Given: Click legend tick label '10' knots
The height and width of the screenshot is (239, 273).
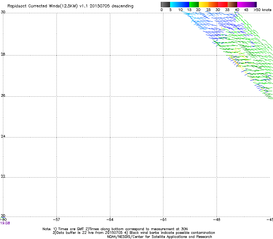Looking at the screenshot, I should pos(180,10).
